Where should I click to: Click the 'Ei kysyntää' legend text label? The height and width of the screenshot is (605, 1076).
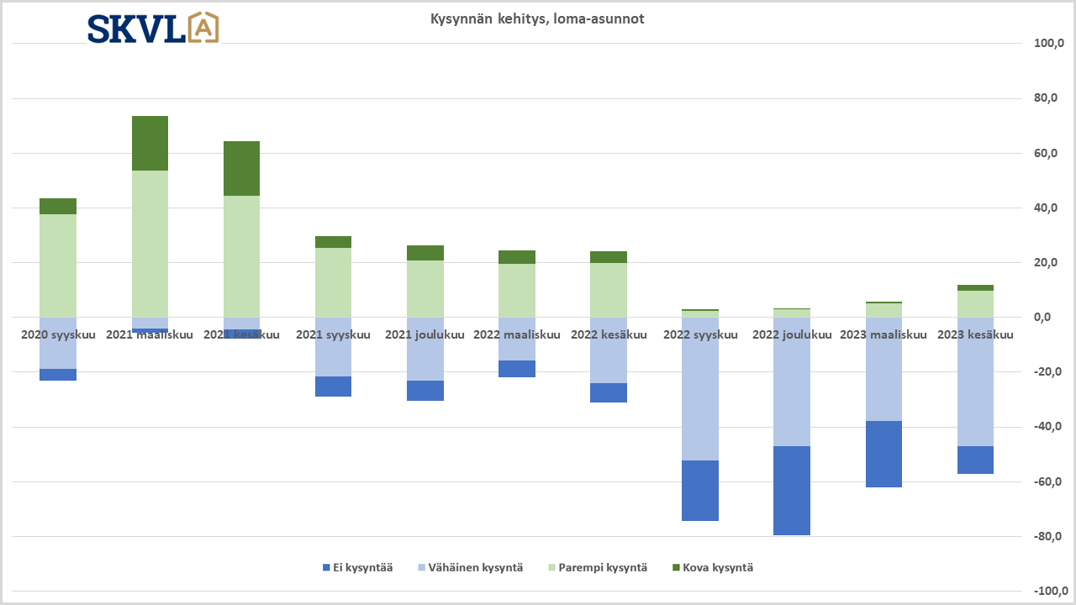click(363, 568)
